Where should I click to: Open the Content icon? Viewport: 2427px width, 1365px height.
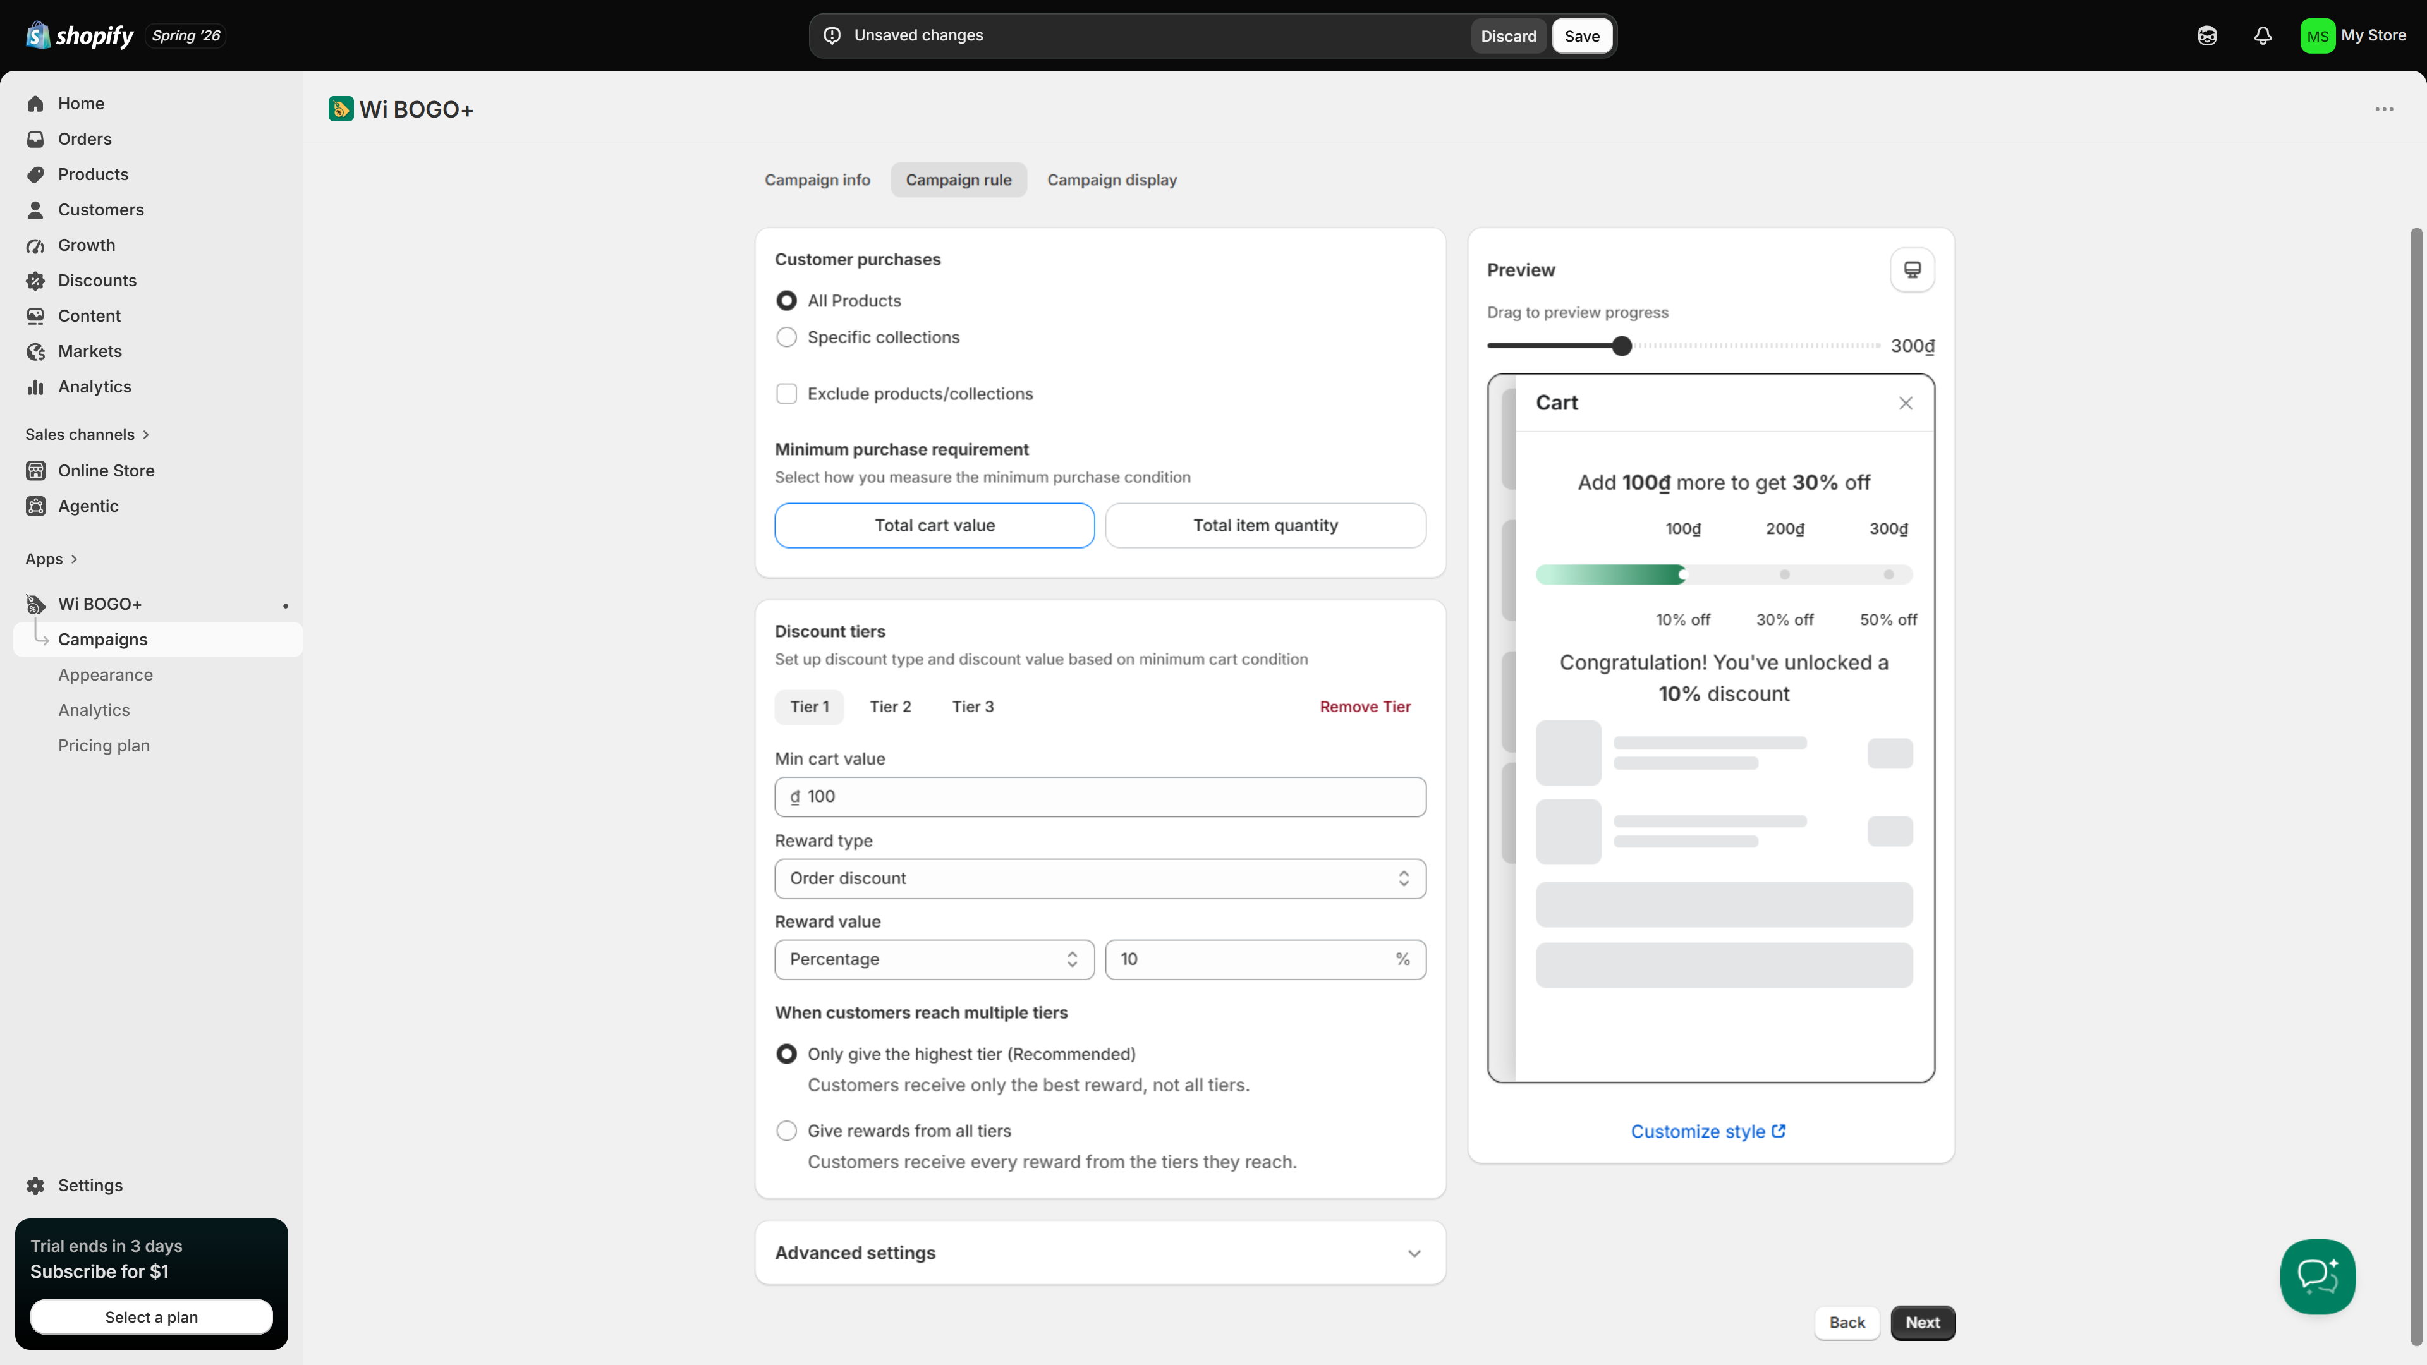point(36,315)
